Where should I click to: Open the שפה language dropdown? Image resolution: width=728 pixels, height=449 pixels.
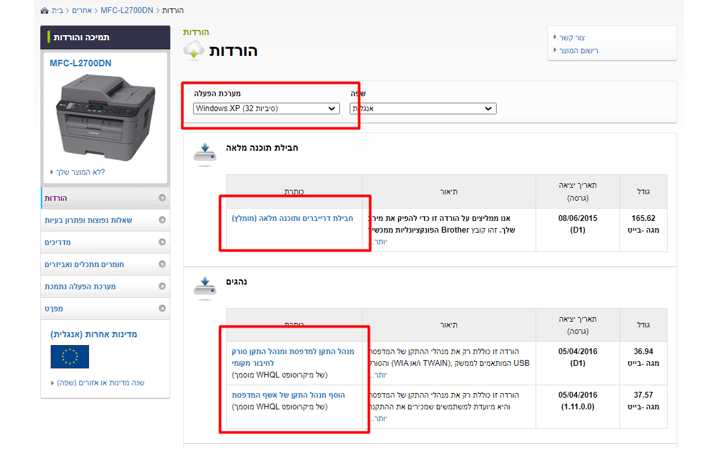pyautogui.click(x=423, y=109)
